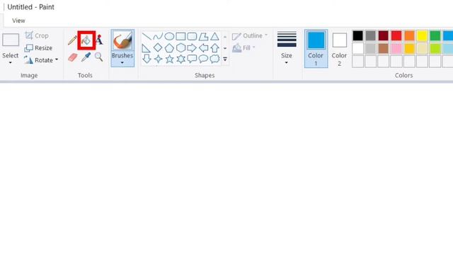This screenshot has height=255, width=453.
Task: Choose the Right triangle shape
Action: click(x=147, y=48)
